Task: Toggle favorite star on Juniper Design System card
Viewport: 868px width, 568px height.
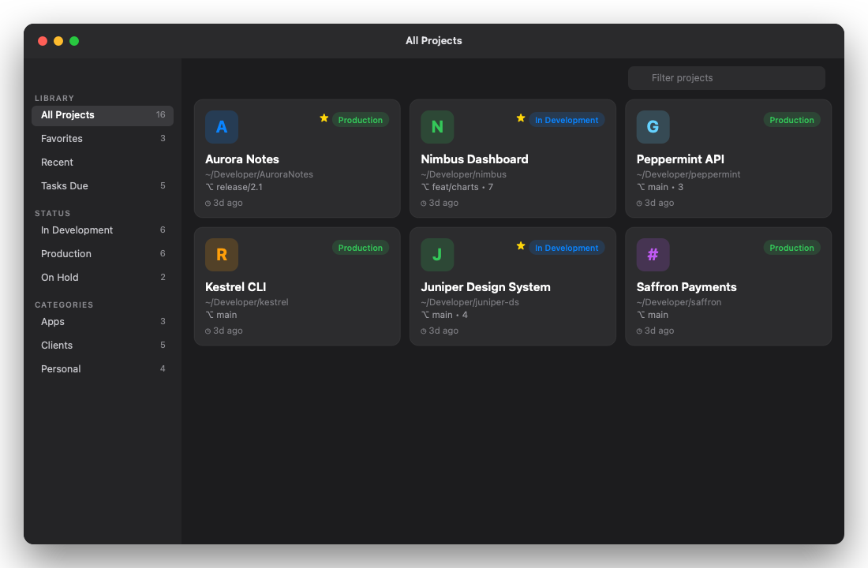Action: pyautogui.click(x=520, y=246)
